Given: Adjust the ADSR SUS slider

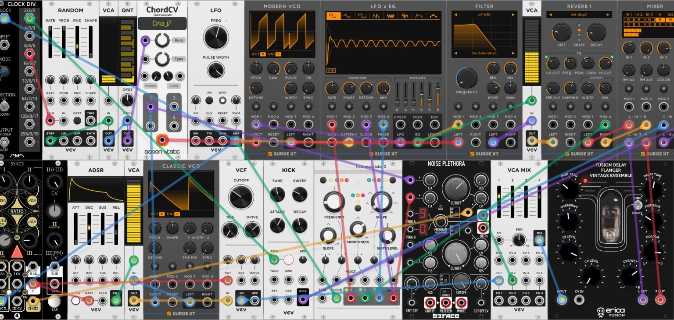Looking at the screenshot, I should (103, 228).
